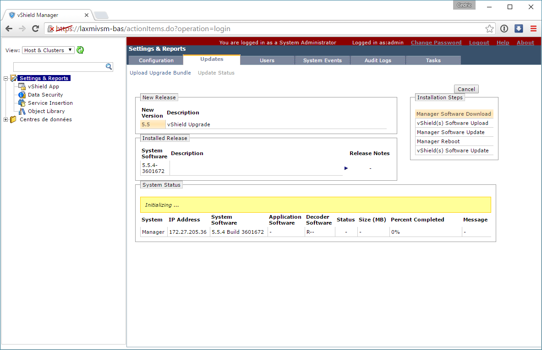Viewport: 542px width, 350px height.
Task: Click 5.5.4 Build 3601672 cell
Action: pyautogui.click(x=238, y=232)
